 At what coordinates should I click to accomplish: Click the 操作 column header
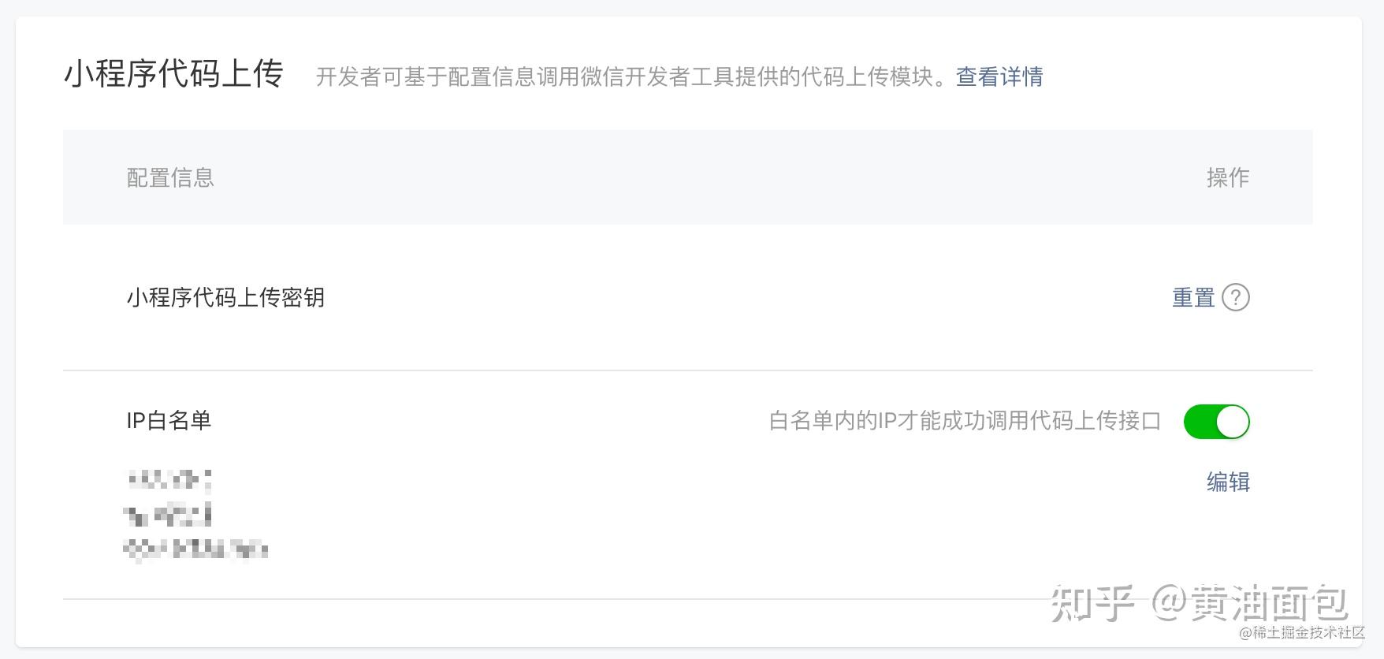point(1227,178)
